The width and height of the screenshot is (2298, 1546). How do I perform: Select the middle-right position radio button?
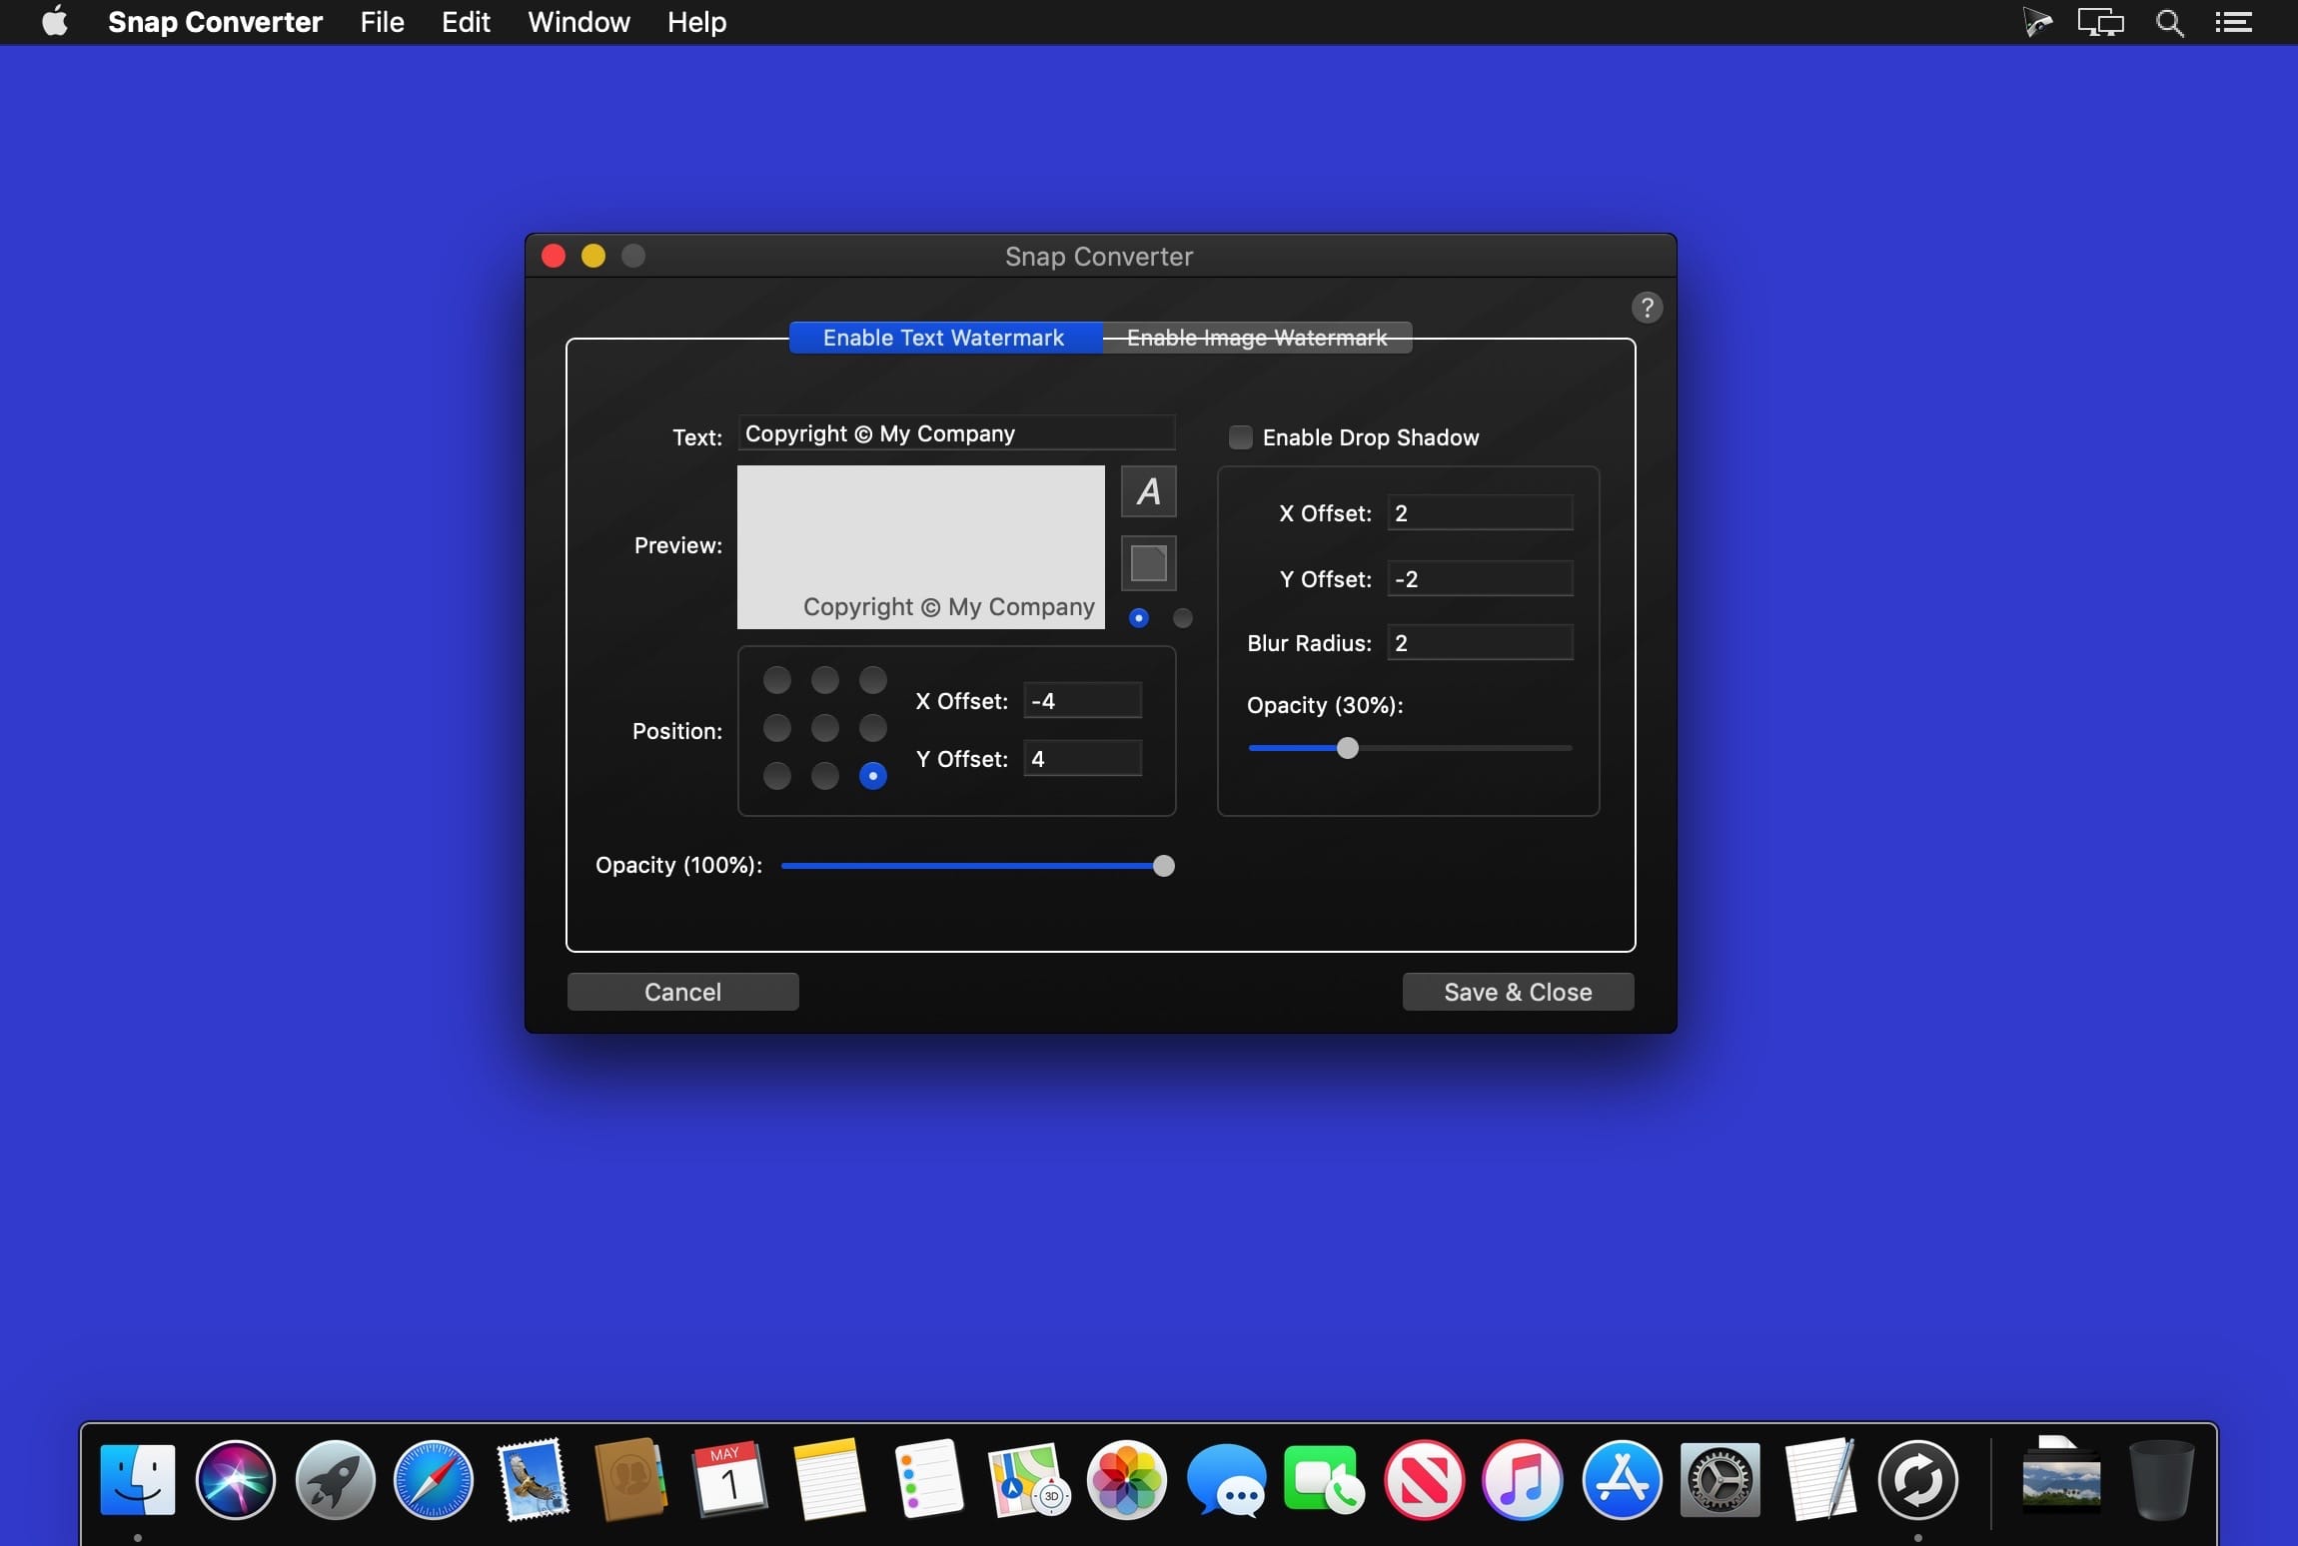[x=872, y=728]
